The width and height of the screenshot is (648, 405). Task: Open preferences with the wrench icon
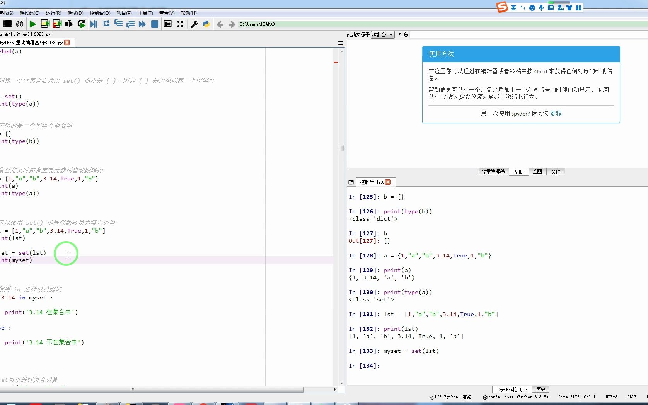coord(194,24)
